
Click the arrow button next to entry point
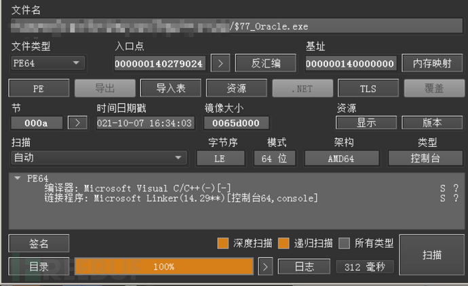(x=220, y=63)
